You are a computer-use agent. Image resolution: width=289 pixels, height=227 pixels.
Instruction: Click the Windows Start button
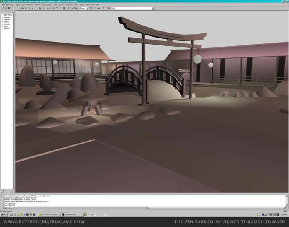pos(4,215)
